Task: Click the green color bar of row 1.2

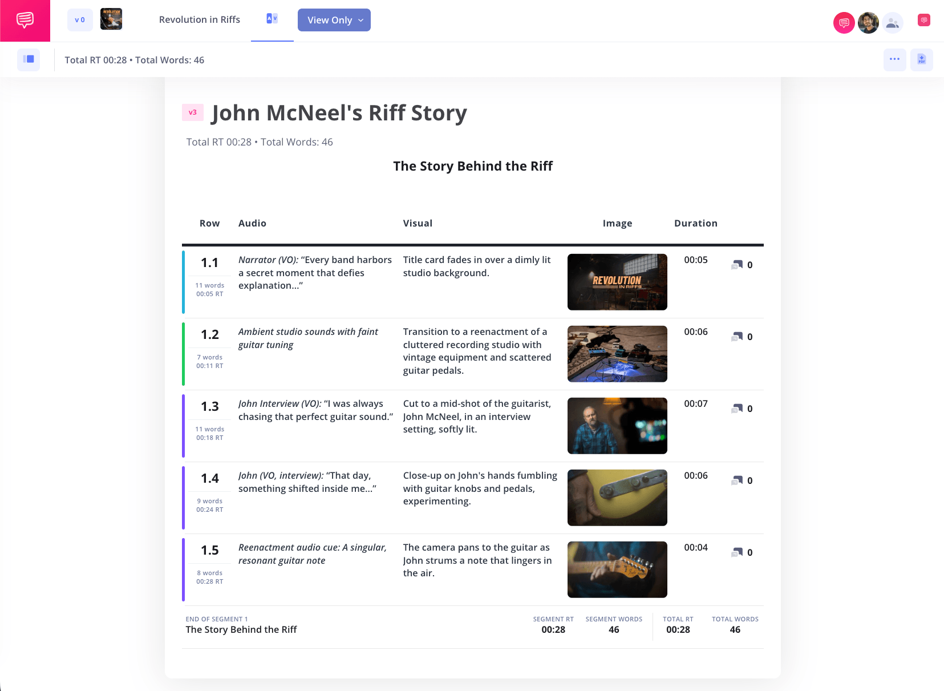Action: click(183, 354)
